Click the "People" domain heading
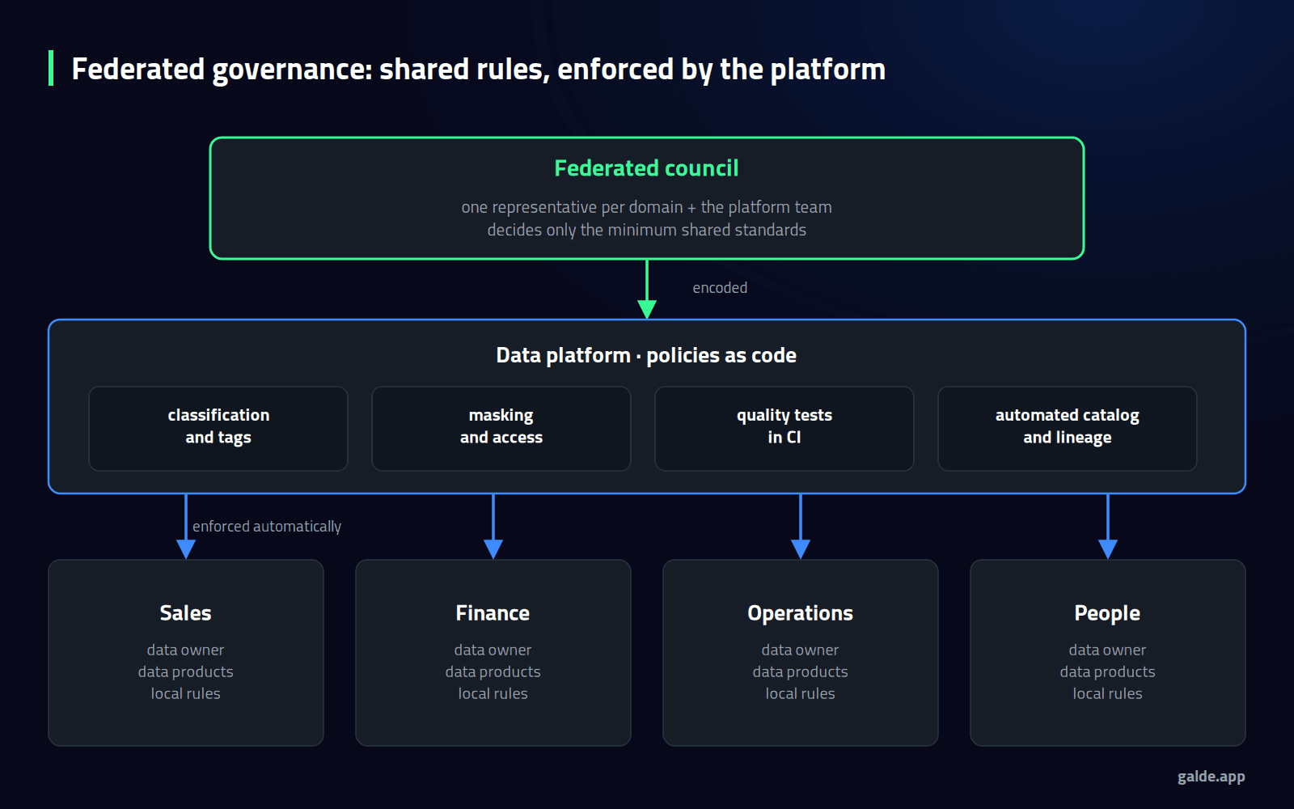This screenshot has height=809, width=1294. click(1107, 613)
